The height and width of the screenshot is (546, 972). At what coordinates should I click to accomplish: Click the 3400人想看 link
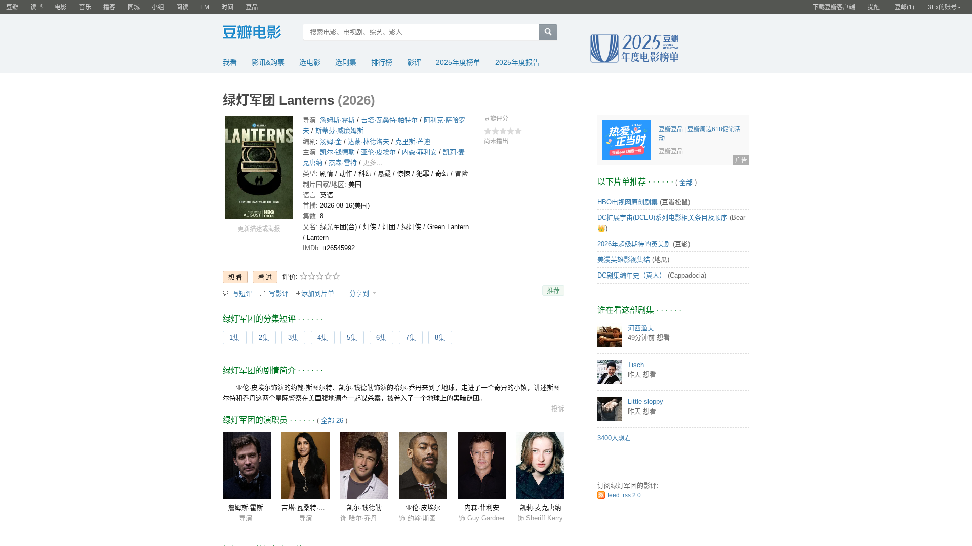tap(614, 438)
